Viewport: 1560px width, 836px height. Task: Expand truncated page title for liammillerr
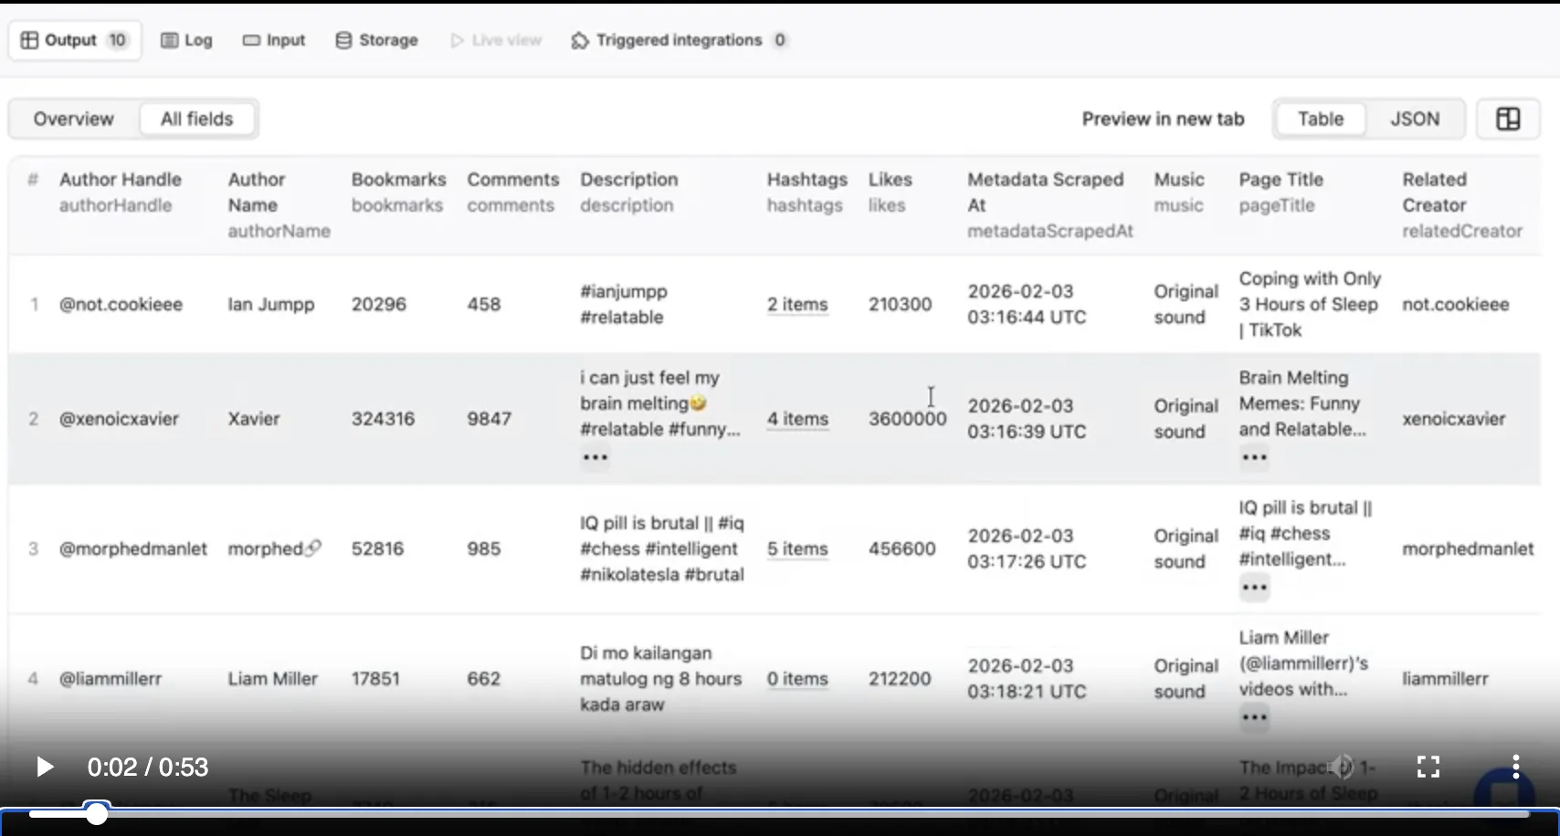point(1254,717)
